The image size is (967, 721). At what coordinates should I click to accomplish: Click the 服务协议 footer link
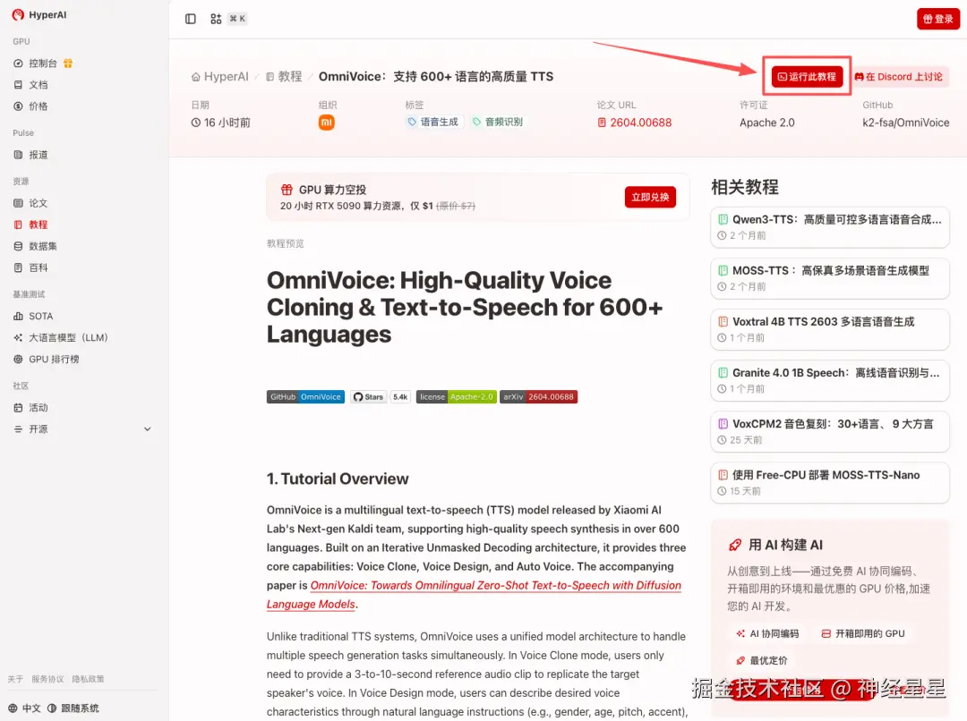pos(47,679)
